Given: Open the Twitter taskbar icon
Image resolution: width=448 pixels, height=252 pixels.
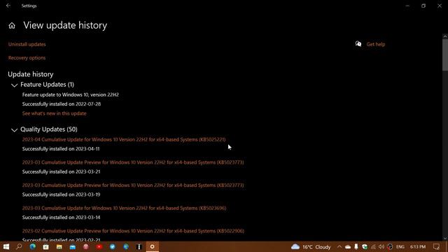Looking at the screenshot, I should coord(113,246).
